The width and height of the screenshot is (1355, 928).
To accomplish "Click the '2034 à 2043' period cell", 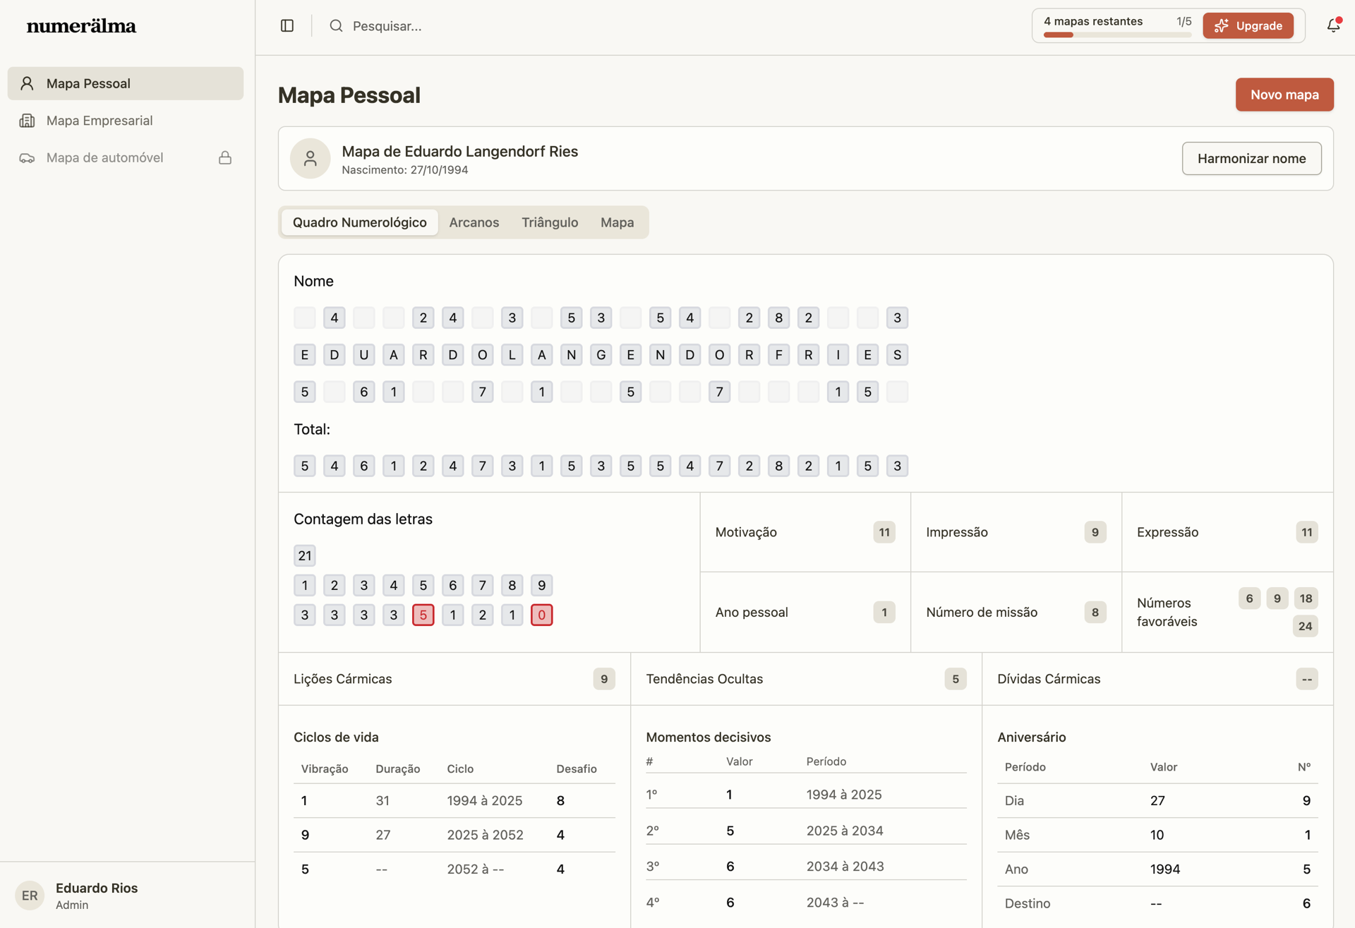I will [x=845, y=867].
